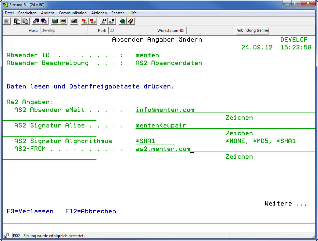Stop macro recording with red square cassette icon
The height and width of the screenshot is (241, 318).
point(93,21)
